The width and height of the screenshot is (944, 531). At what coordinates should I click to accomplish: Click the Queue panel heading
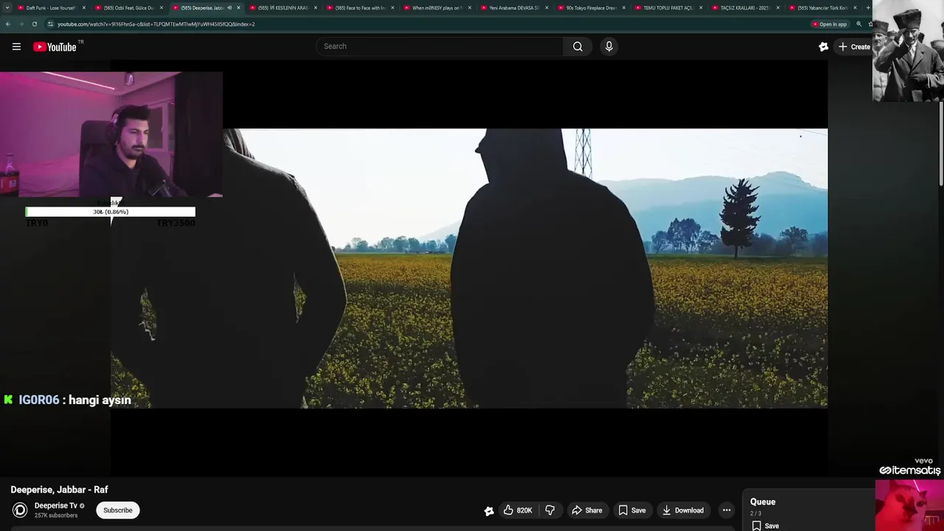(763, 502)
